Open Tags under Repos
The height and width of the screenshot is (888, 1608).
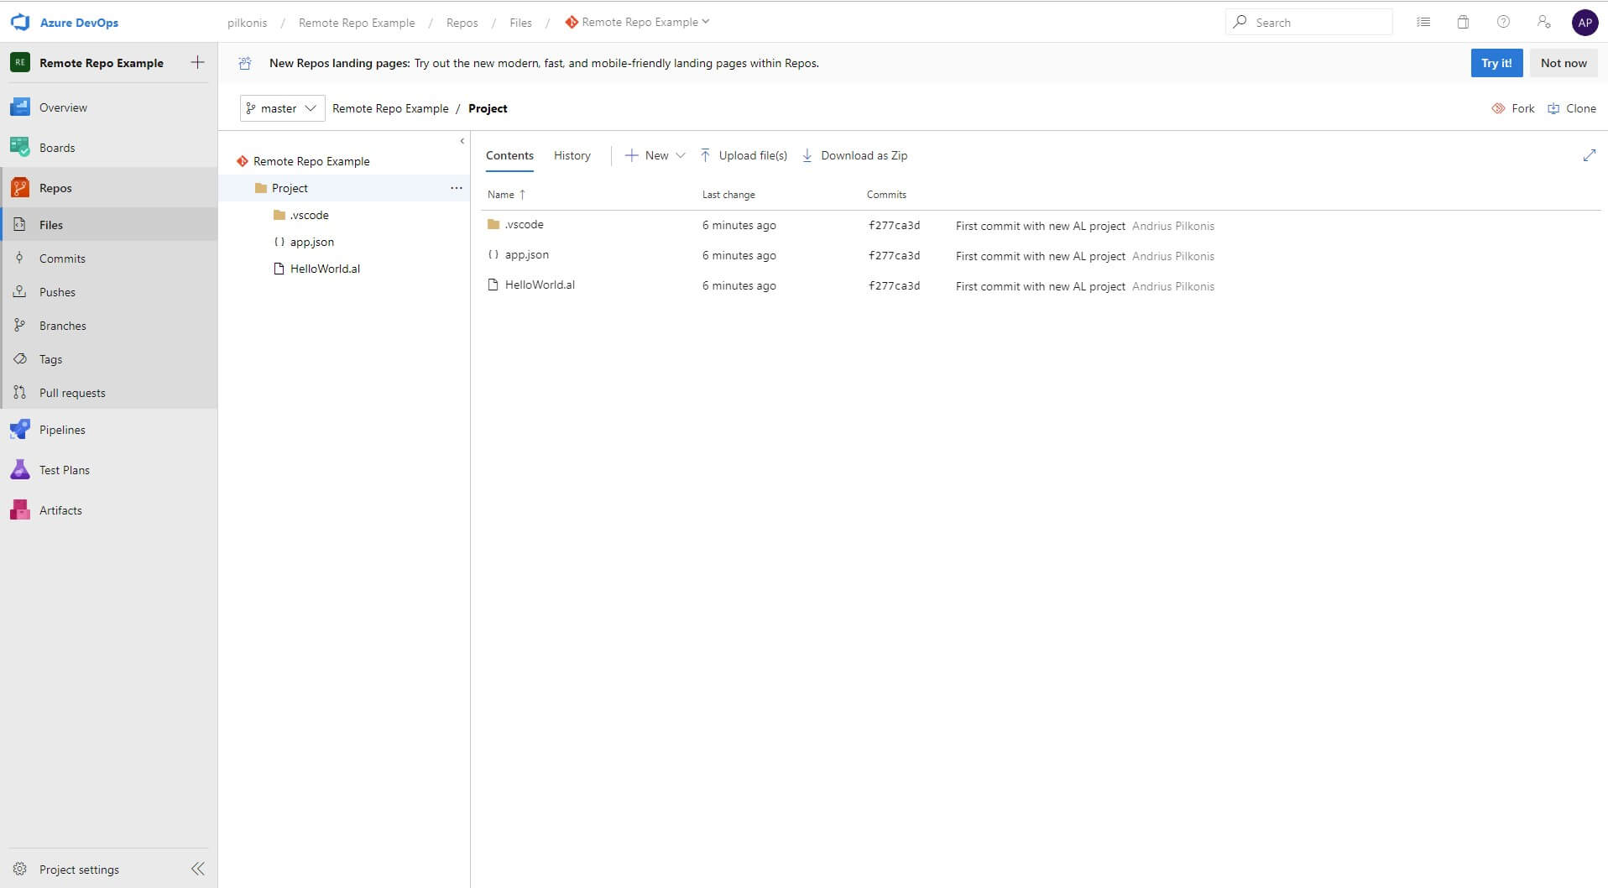coord(109,359)
